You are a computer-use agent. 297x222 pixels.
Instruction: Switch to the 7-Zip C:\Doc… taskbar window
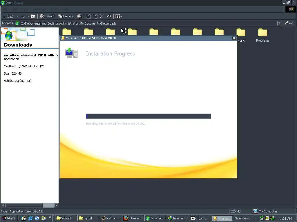click(200, 218)
